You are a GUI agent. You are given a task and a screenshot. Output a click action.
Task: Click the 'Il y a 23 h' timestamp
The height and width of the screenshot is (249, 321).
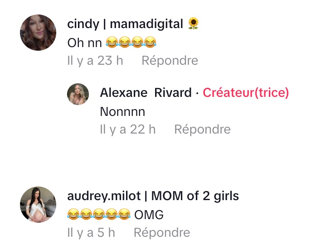click(95, 61)
